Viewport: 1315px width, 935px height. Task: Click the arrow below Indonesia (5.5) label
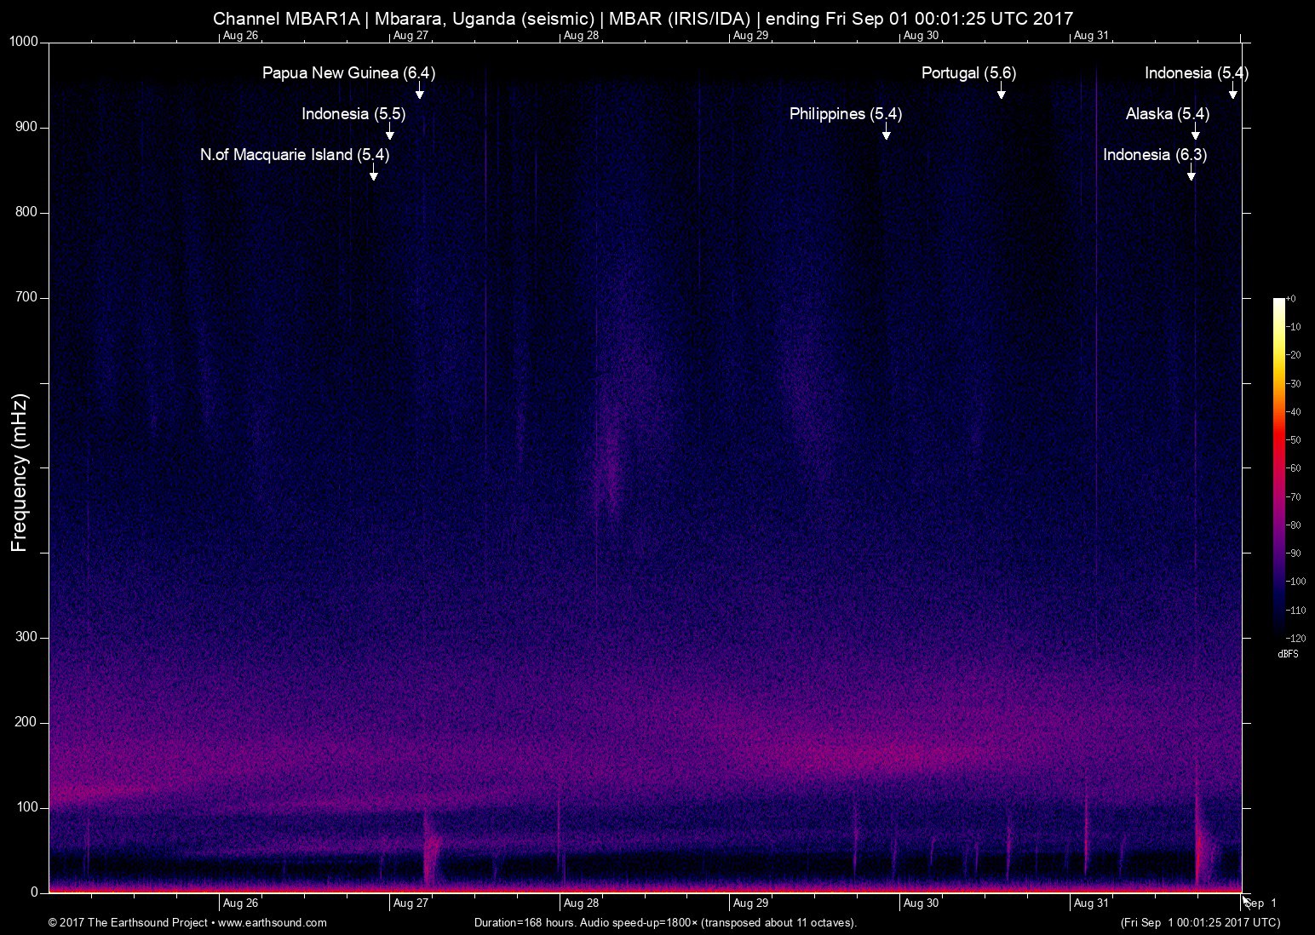389,133
